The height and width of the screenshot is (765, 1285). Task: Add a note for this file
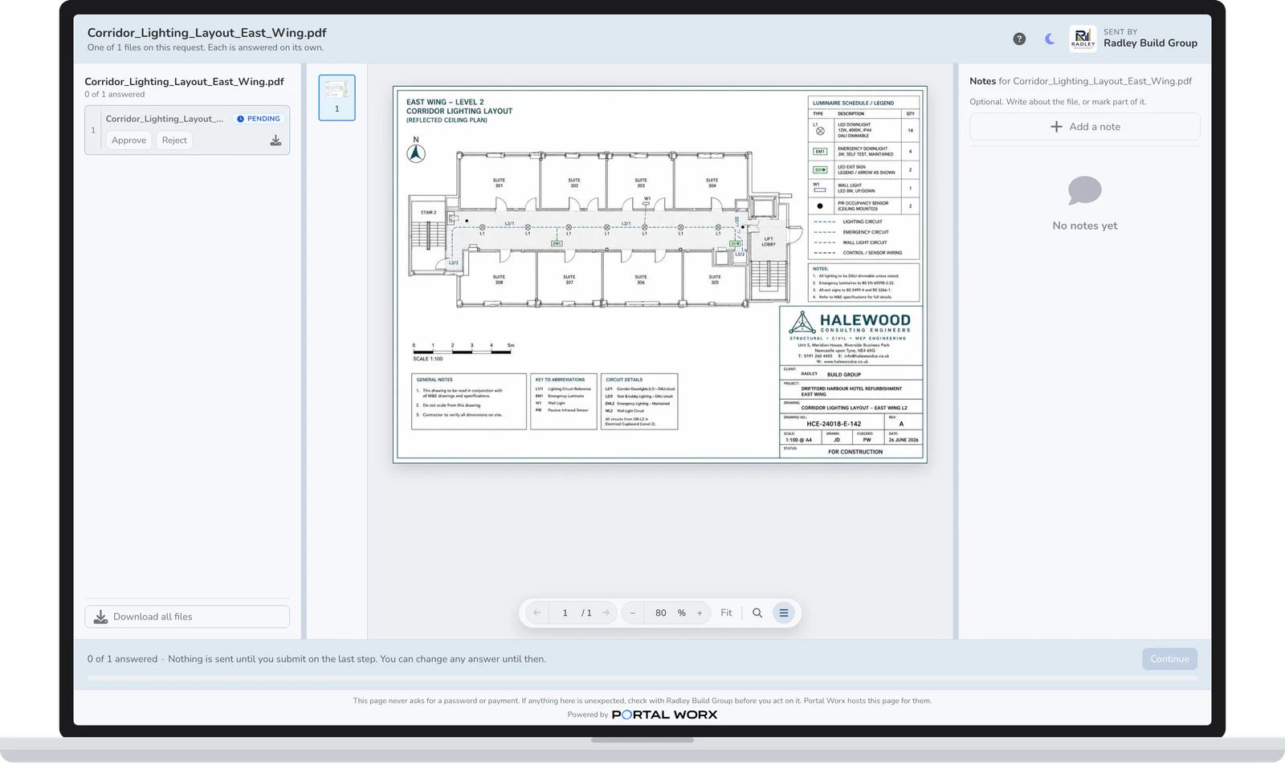[x=1085, y=127]
